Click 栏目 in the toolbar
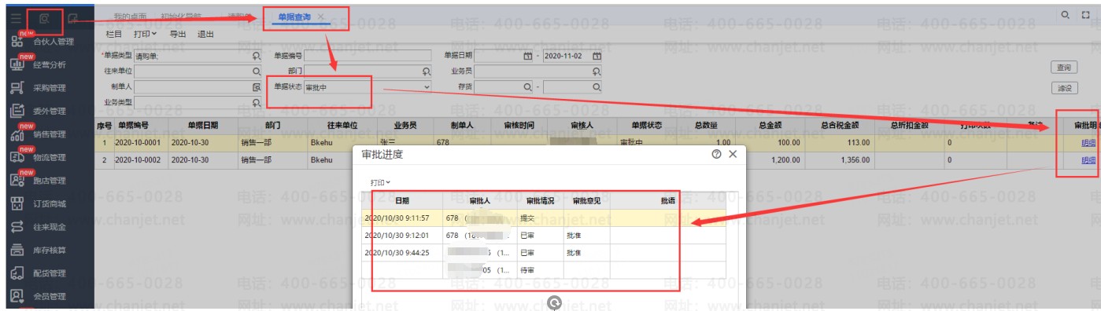This screenshot has width=1101, height=311. coord(114,34)
